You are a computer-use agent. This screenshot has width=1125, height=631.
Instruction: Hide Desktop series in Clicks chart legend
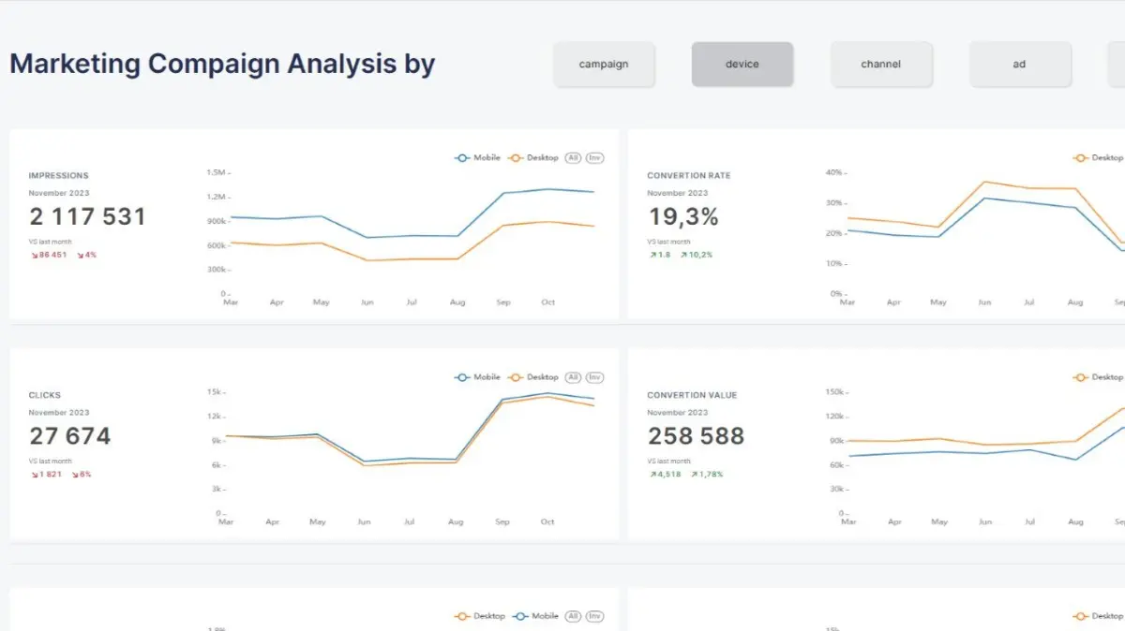tap(533, 377)
